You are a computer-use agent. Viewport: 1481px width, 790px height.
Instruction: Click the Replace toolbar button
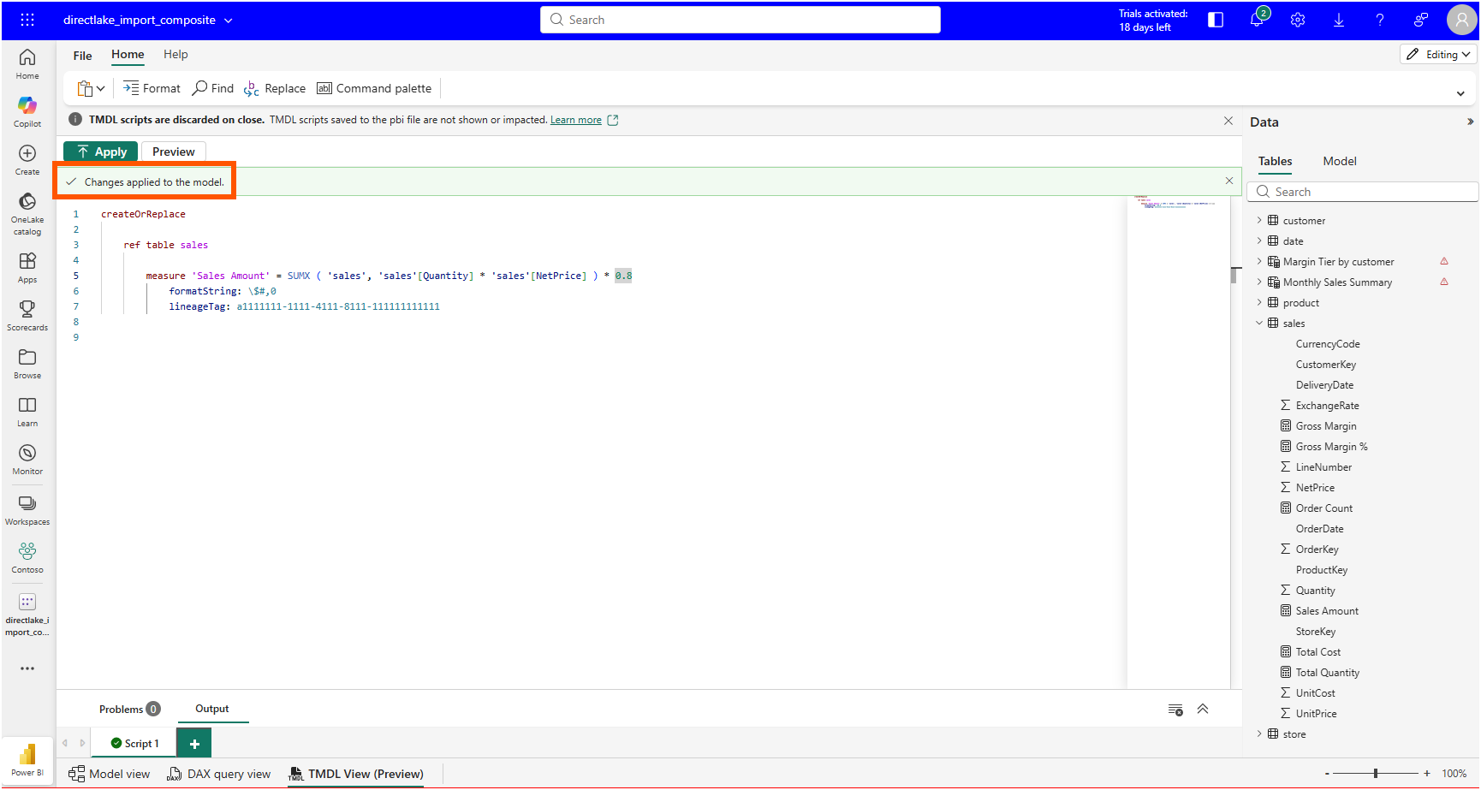[x=275, y=88]
